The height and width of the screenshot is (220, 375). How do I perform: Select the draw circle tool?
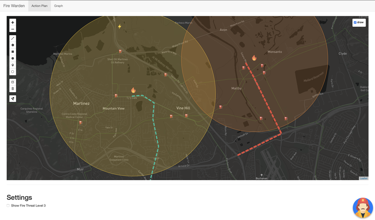click(13, 59)
